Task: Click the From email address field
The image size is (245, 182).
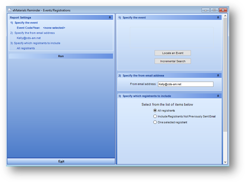Action: coord(185,84)
